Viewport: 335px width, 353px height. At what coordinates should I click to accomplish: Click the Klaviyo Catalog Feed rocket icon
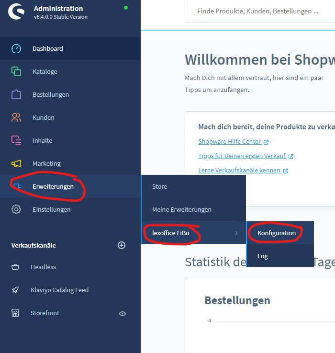tap(15, 290)
